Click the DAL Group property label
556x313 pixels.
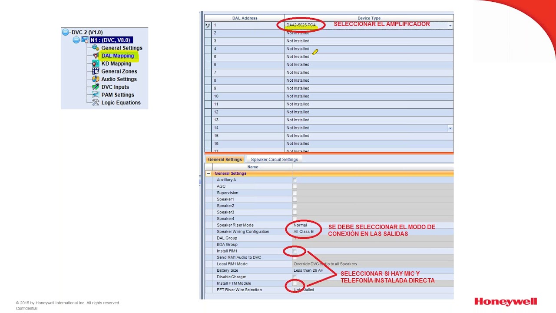click(227, 238)
